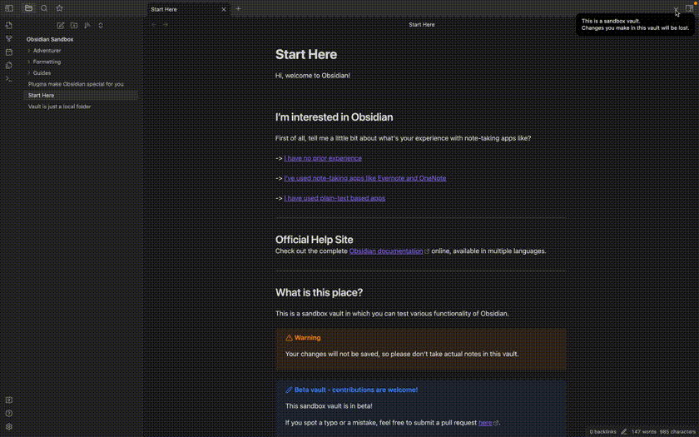Navigate forward with the right arrow
This screenshot has height=437, width=699.
(x=166, y=24)
